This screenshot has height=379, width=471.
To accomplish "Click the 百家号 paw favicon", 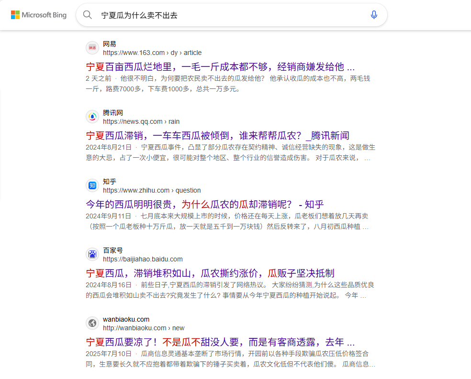I will [92, 254].
